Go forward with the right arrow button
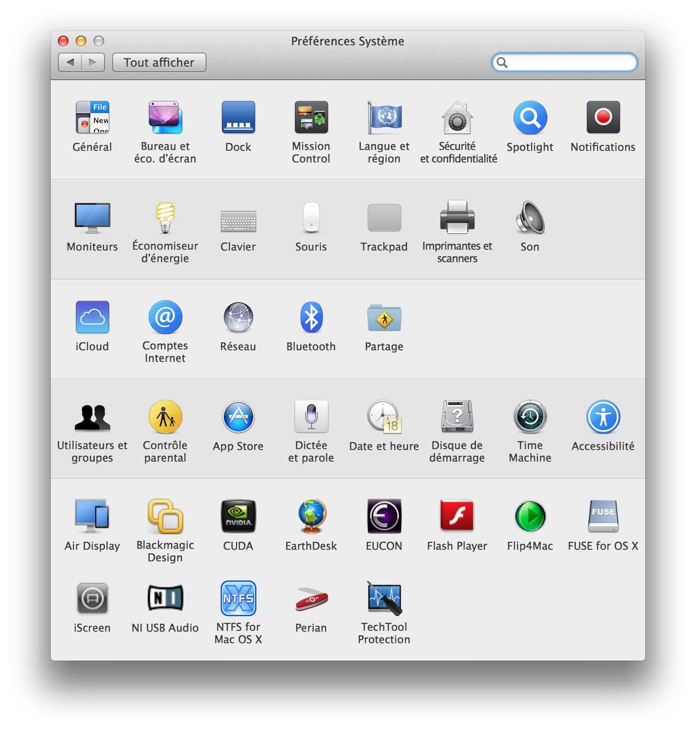This screenshot has width=696, height=731. click(93, 62)
